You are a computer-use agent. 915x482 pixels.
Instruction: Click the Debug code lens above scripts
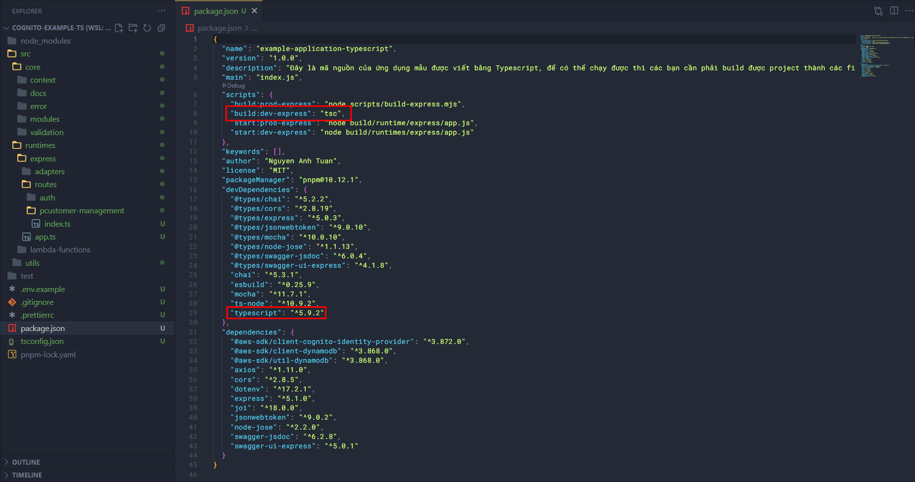point(234,86)
